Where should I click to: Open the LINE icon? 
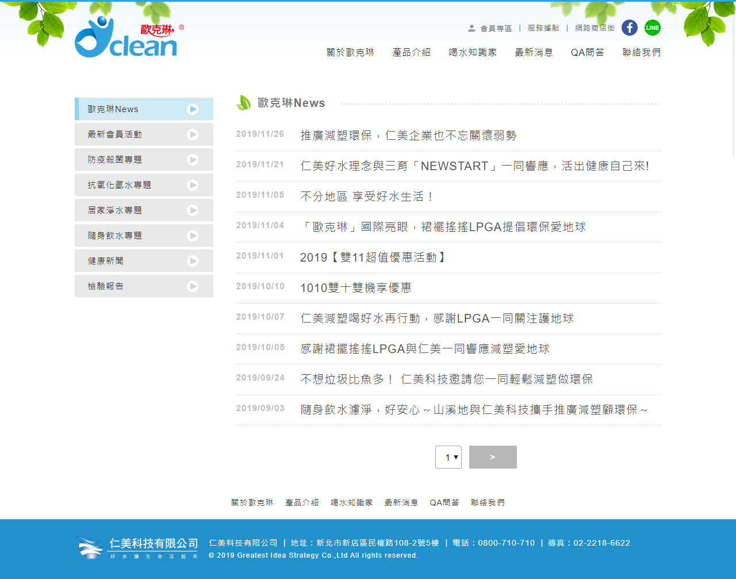(x=653, y=28)
